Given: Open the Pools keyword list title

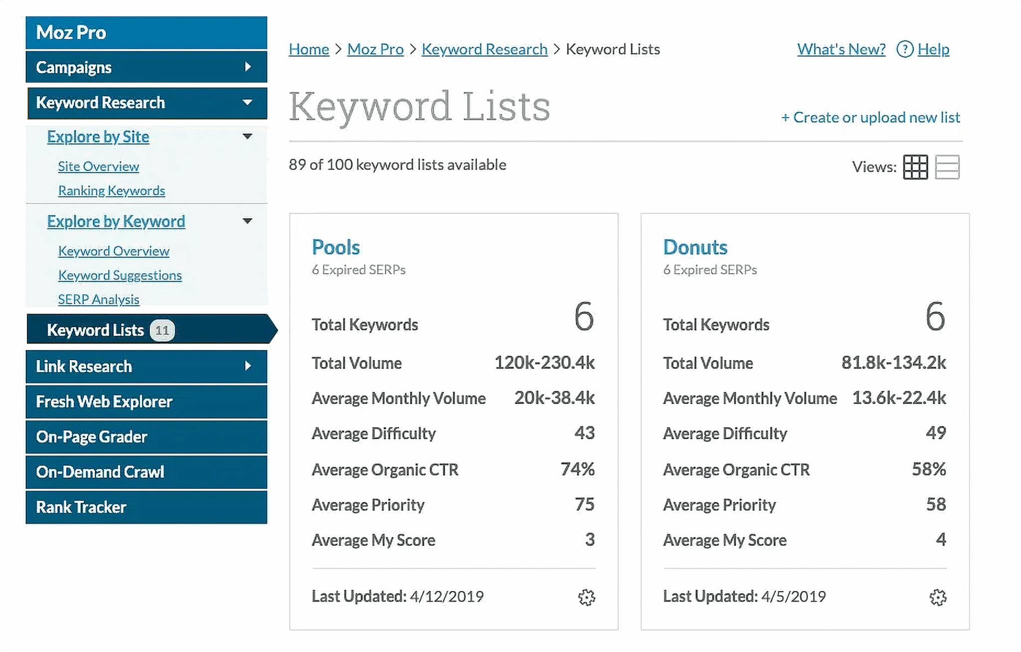Looking at the screenshot, I should tap(336, 246).
